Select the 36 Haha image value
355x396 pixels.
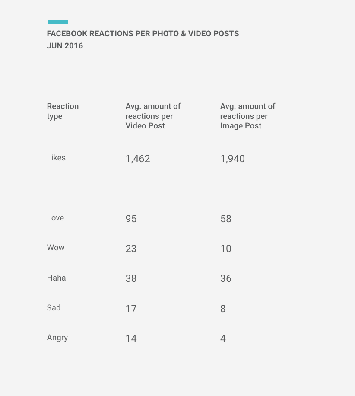[225, 278]
